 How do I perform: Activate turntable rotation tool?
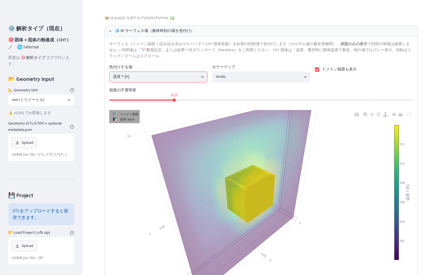coord(385,114)
